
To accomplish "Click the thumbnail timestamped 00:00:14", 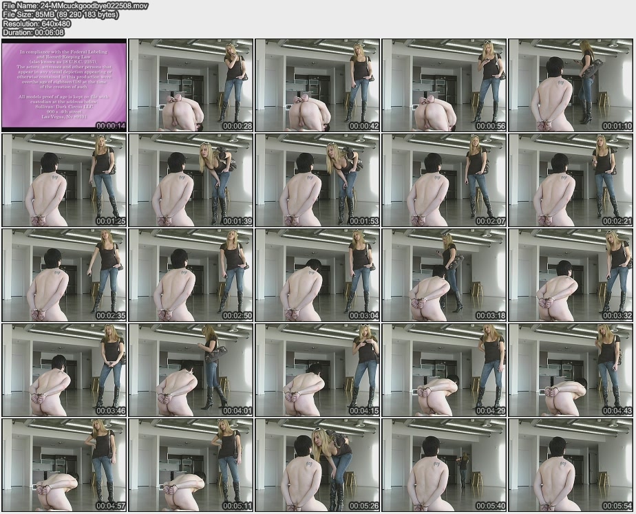I will (x=64, y=85).
